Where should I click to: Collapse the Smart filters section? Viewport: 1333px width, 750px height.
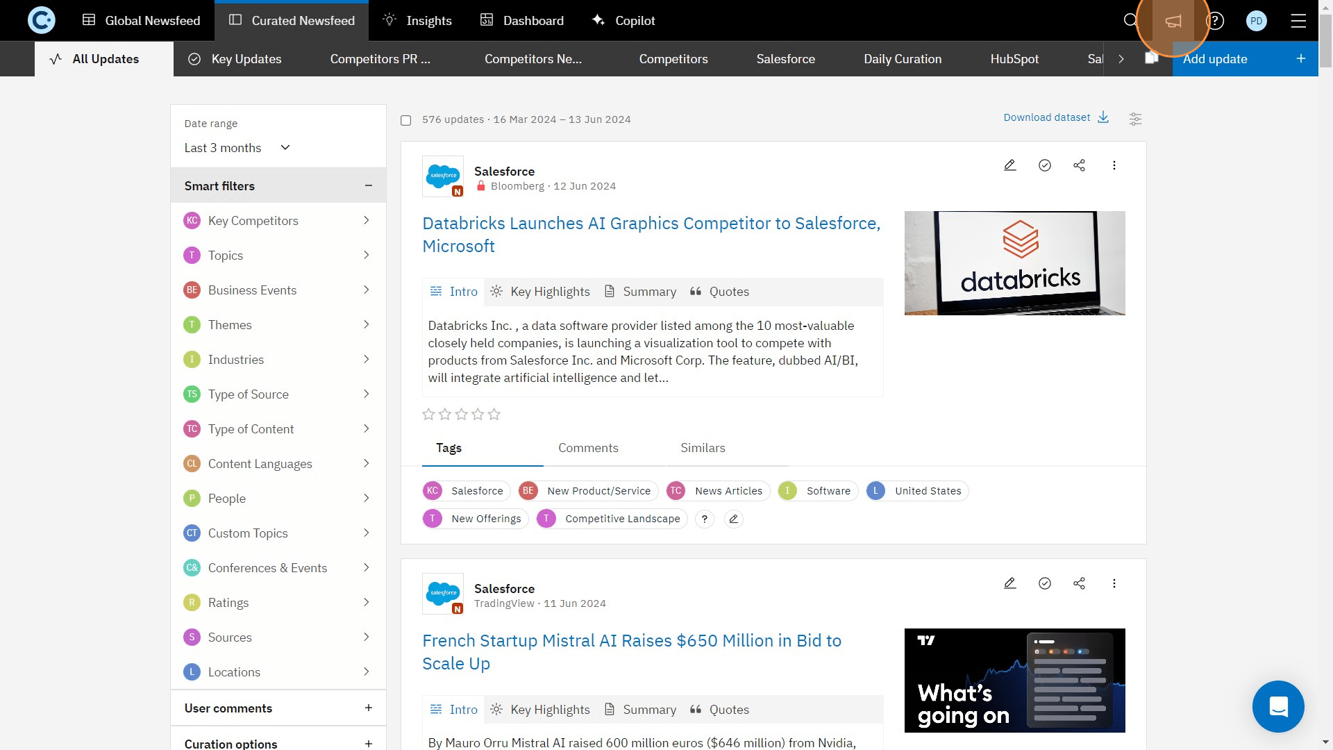click(x=367, y=185)
